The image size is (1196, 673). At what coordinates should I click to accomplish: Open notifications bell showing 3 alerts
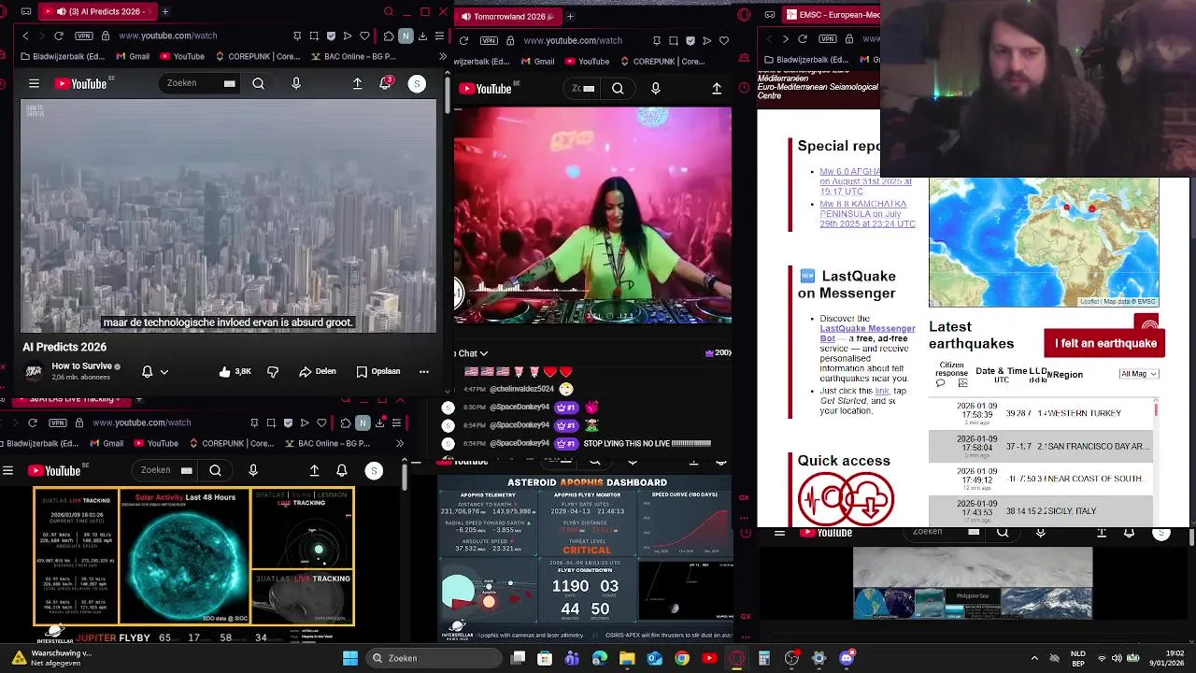(x=385, y=83)
